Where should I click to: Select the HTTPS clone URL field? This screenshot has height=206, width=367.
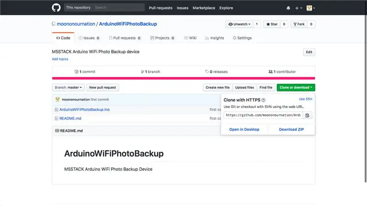(263, 115)
